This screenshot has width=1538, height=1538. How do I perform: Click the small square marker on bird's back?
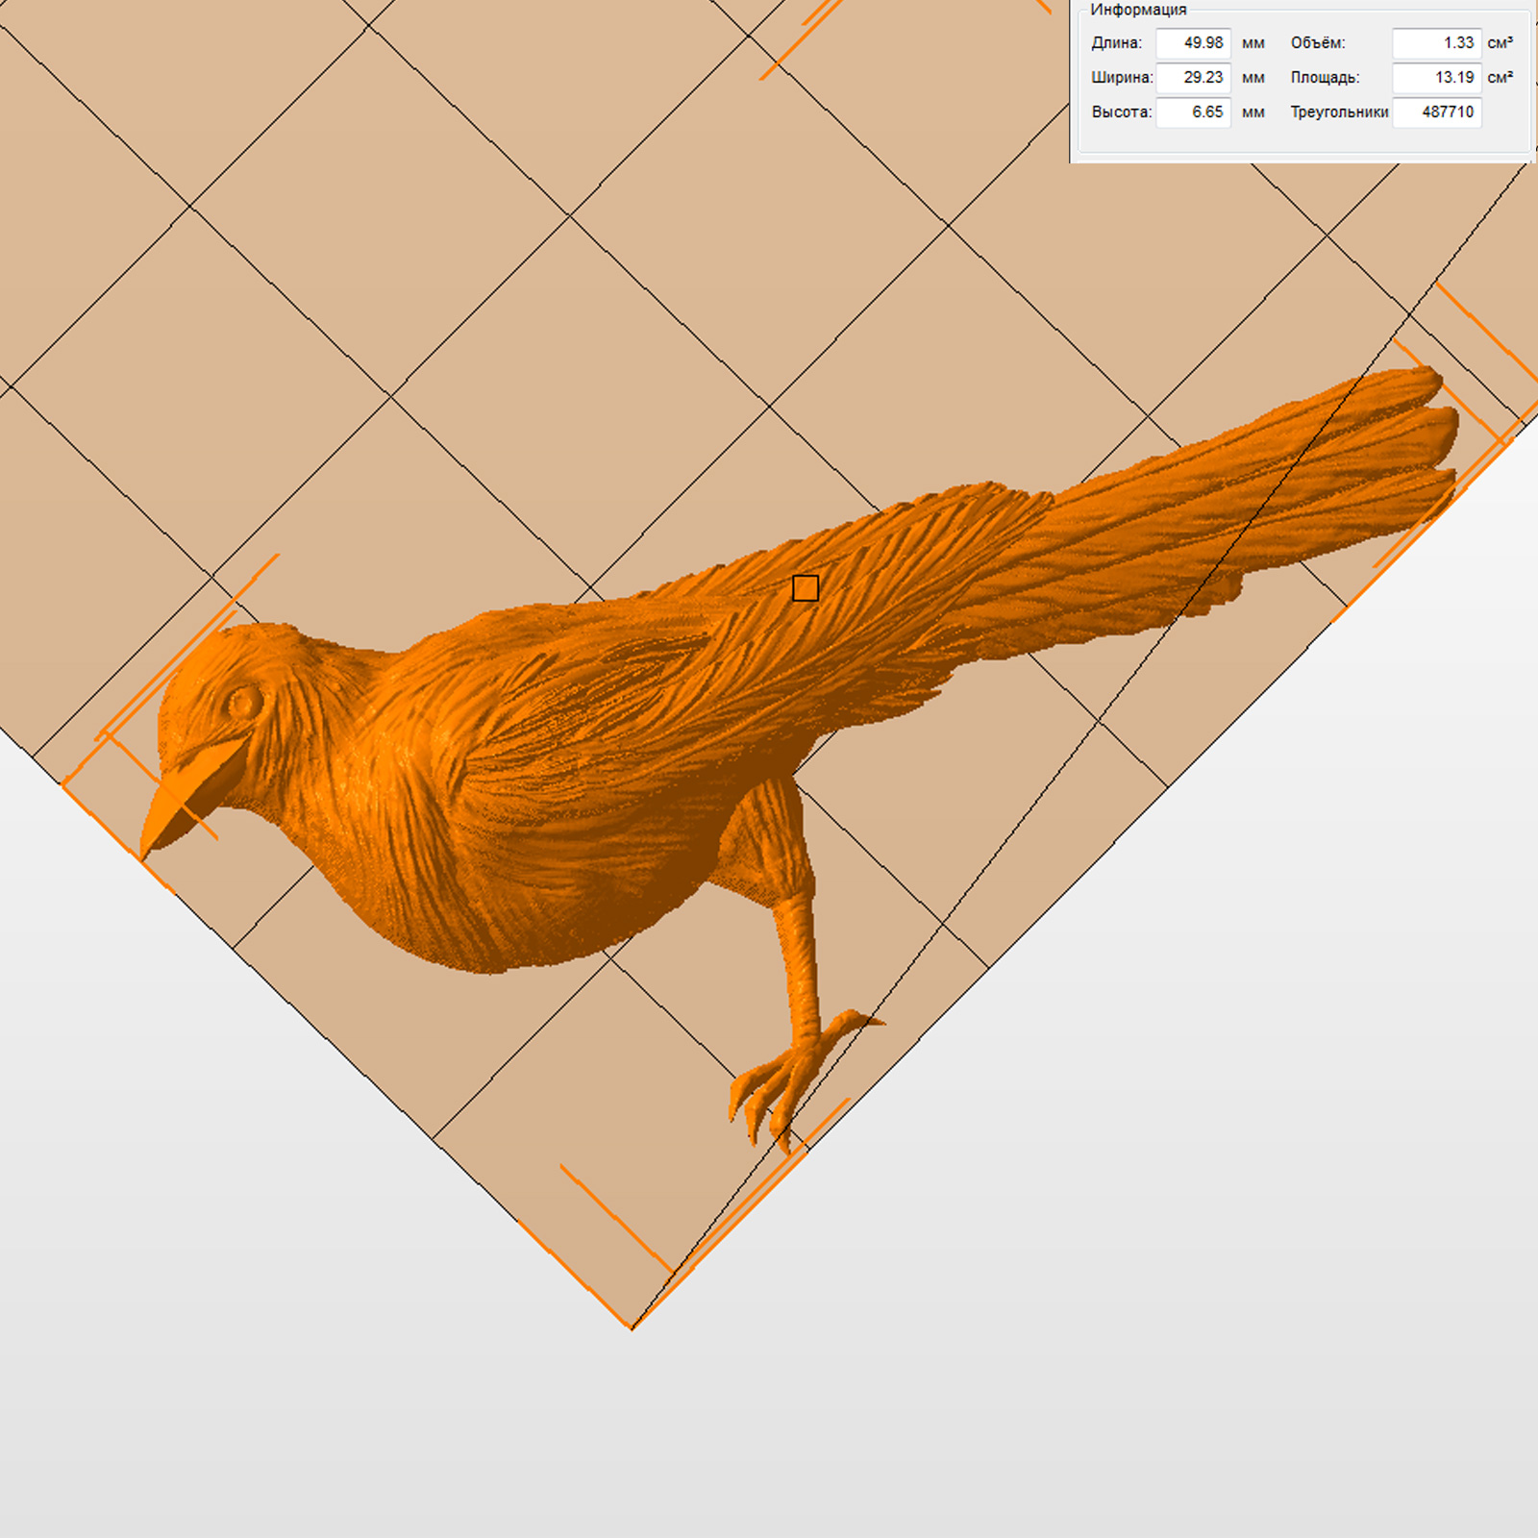click(x=806, y=588)
